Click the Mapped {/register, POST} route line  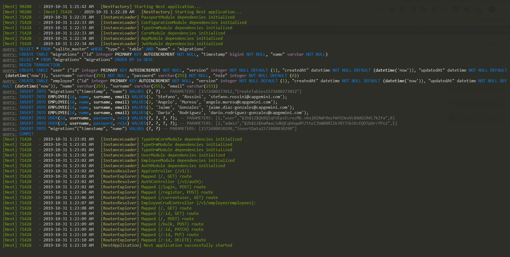(177, 192)
